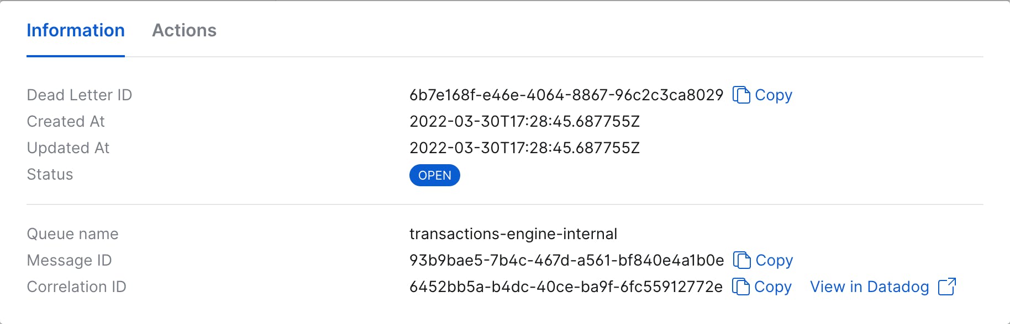Image resolution: width=1010 pixels, height=324 pixels.
Task: Click the copy icon beside Message ID
Action: tap(741, 260)
